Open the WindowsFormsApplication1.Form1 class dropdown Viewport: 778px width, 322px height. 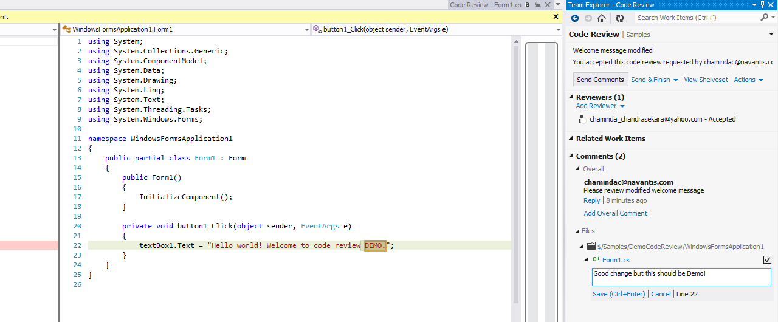click(307, 29)
